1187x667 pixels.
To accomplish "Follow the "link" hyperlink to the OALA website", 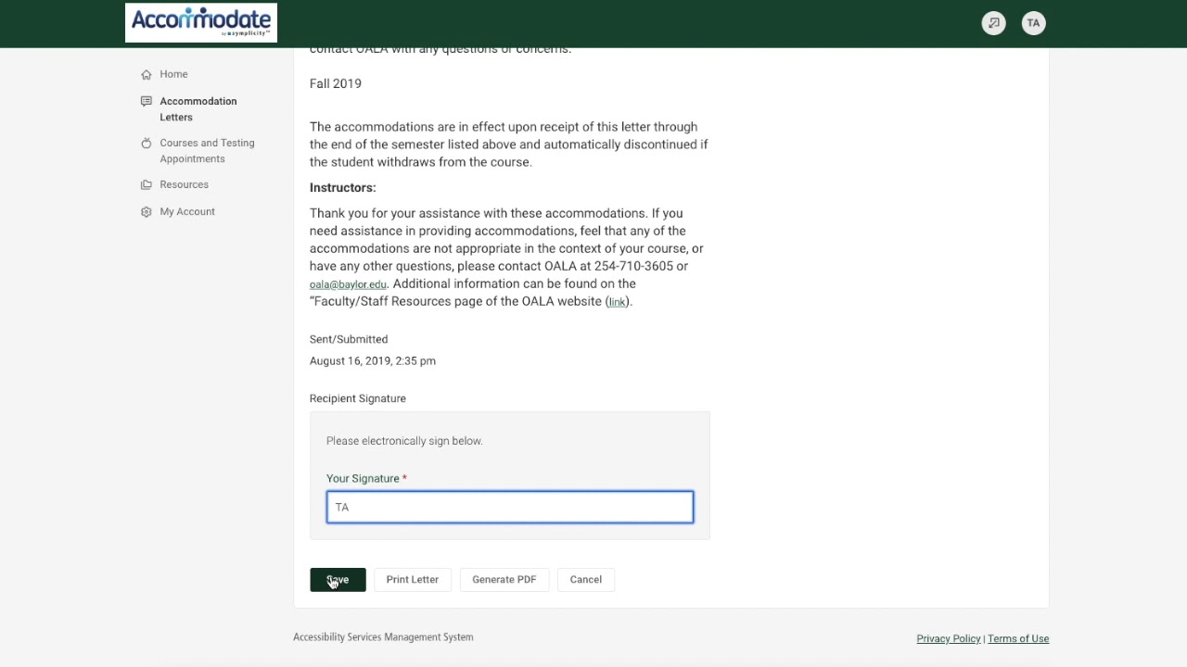I will tap(617, 302).
